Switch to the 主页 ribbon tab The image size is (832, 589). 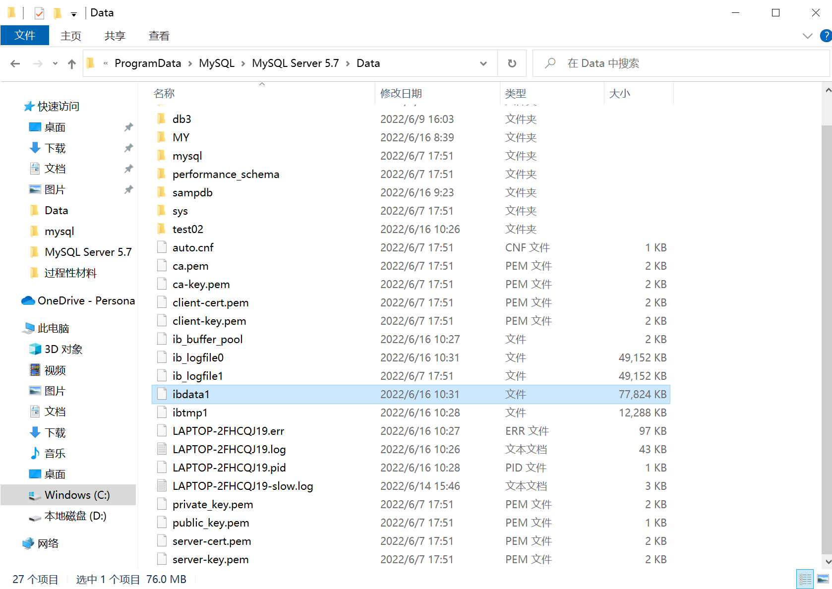tap(71, 36)
